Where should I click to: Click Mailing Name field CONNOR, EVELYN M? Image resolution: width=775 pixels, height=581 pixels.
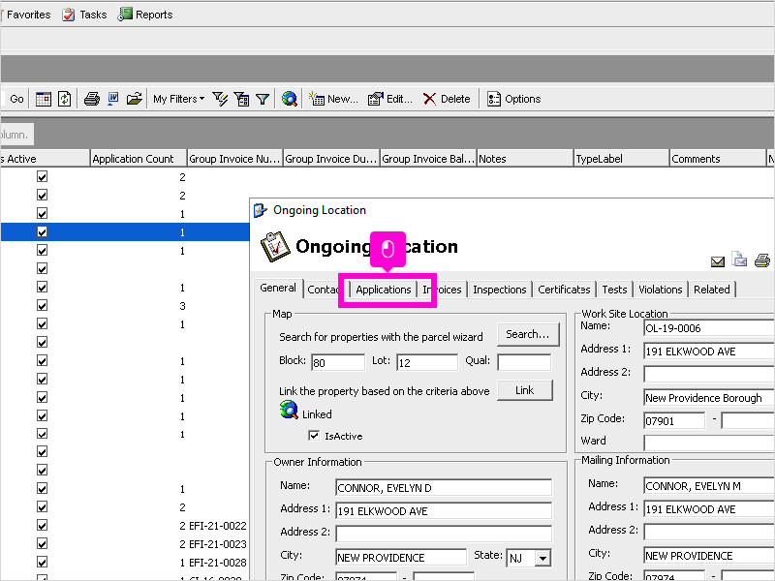coord(709,486)
